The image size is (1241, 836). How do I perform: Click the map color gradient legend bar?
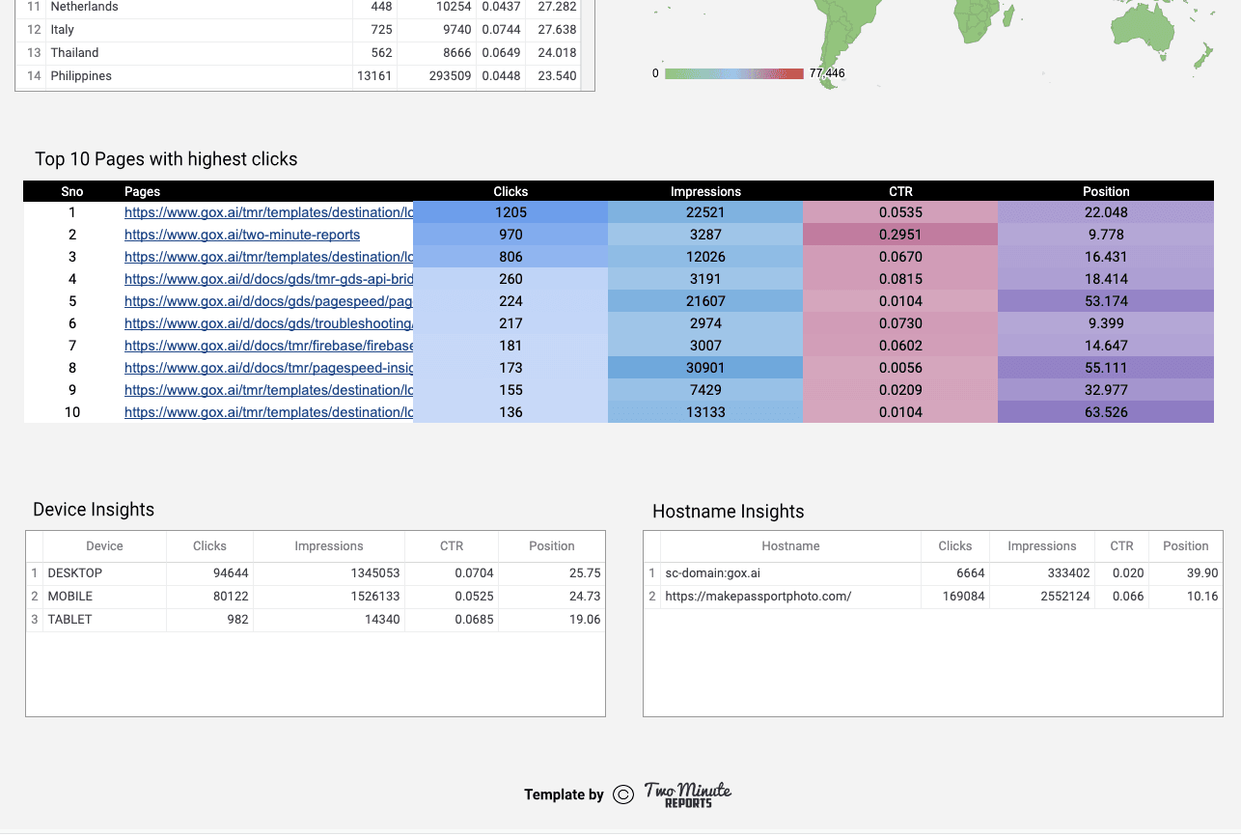coord(733,73)
